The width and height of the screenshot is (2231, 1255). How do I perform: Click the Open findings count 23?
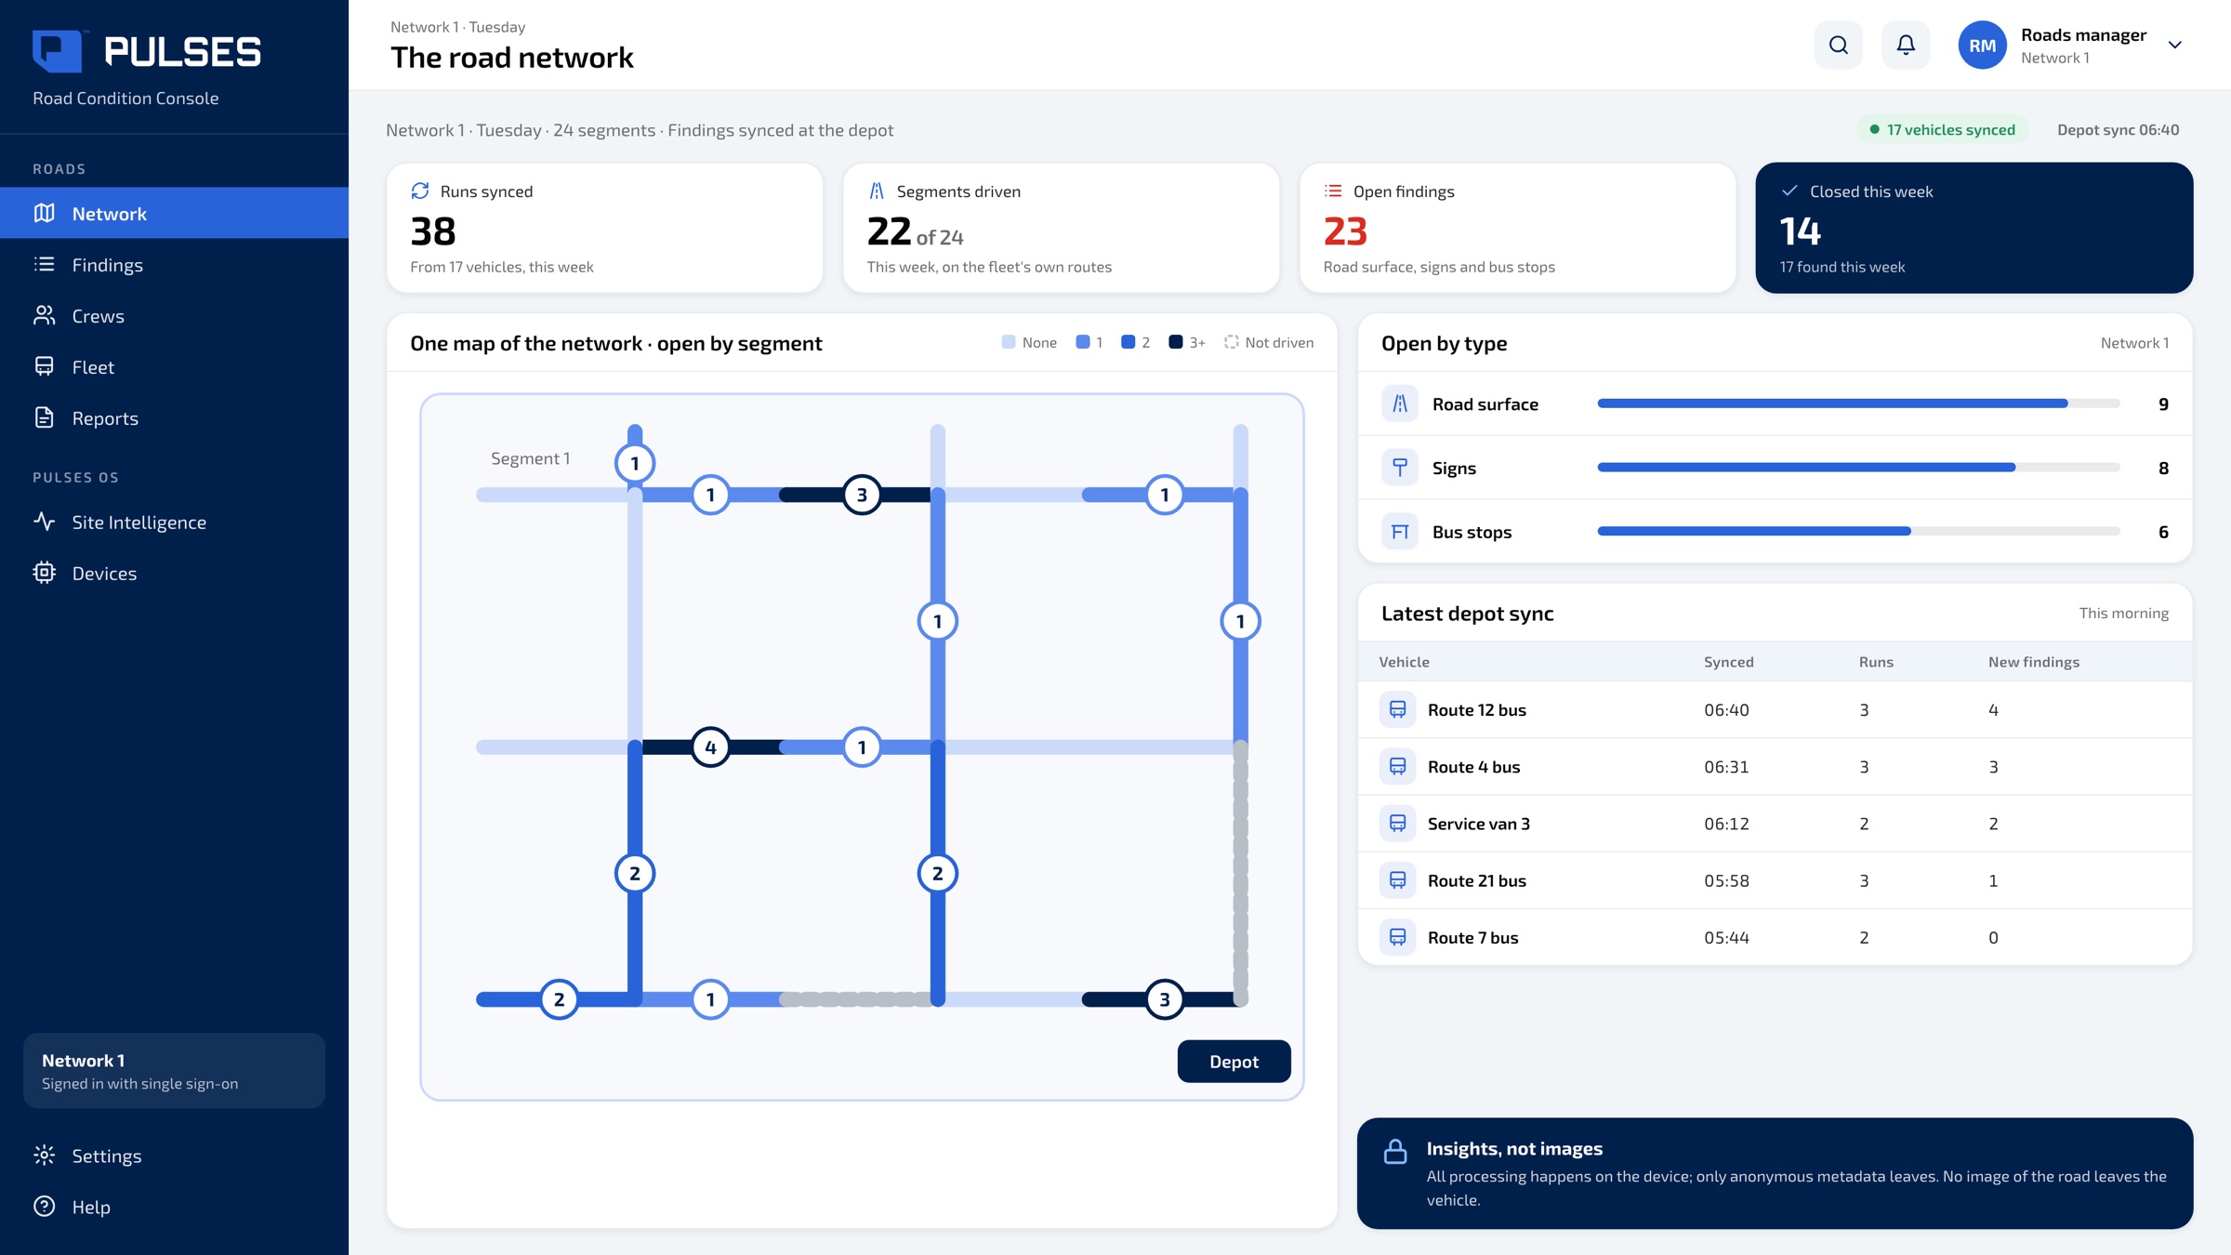point(1345,231)
